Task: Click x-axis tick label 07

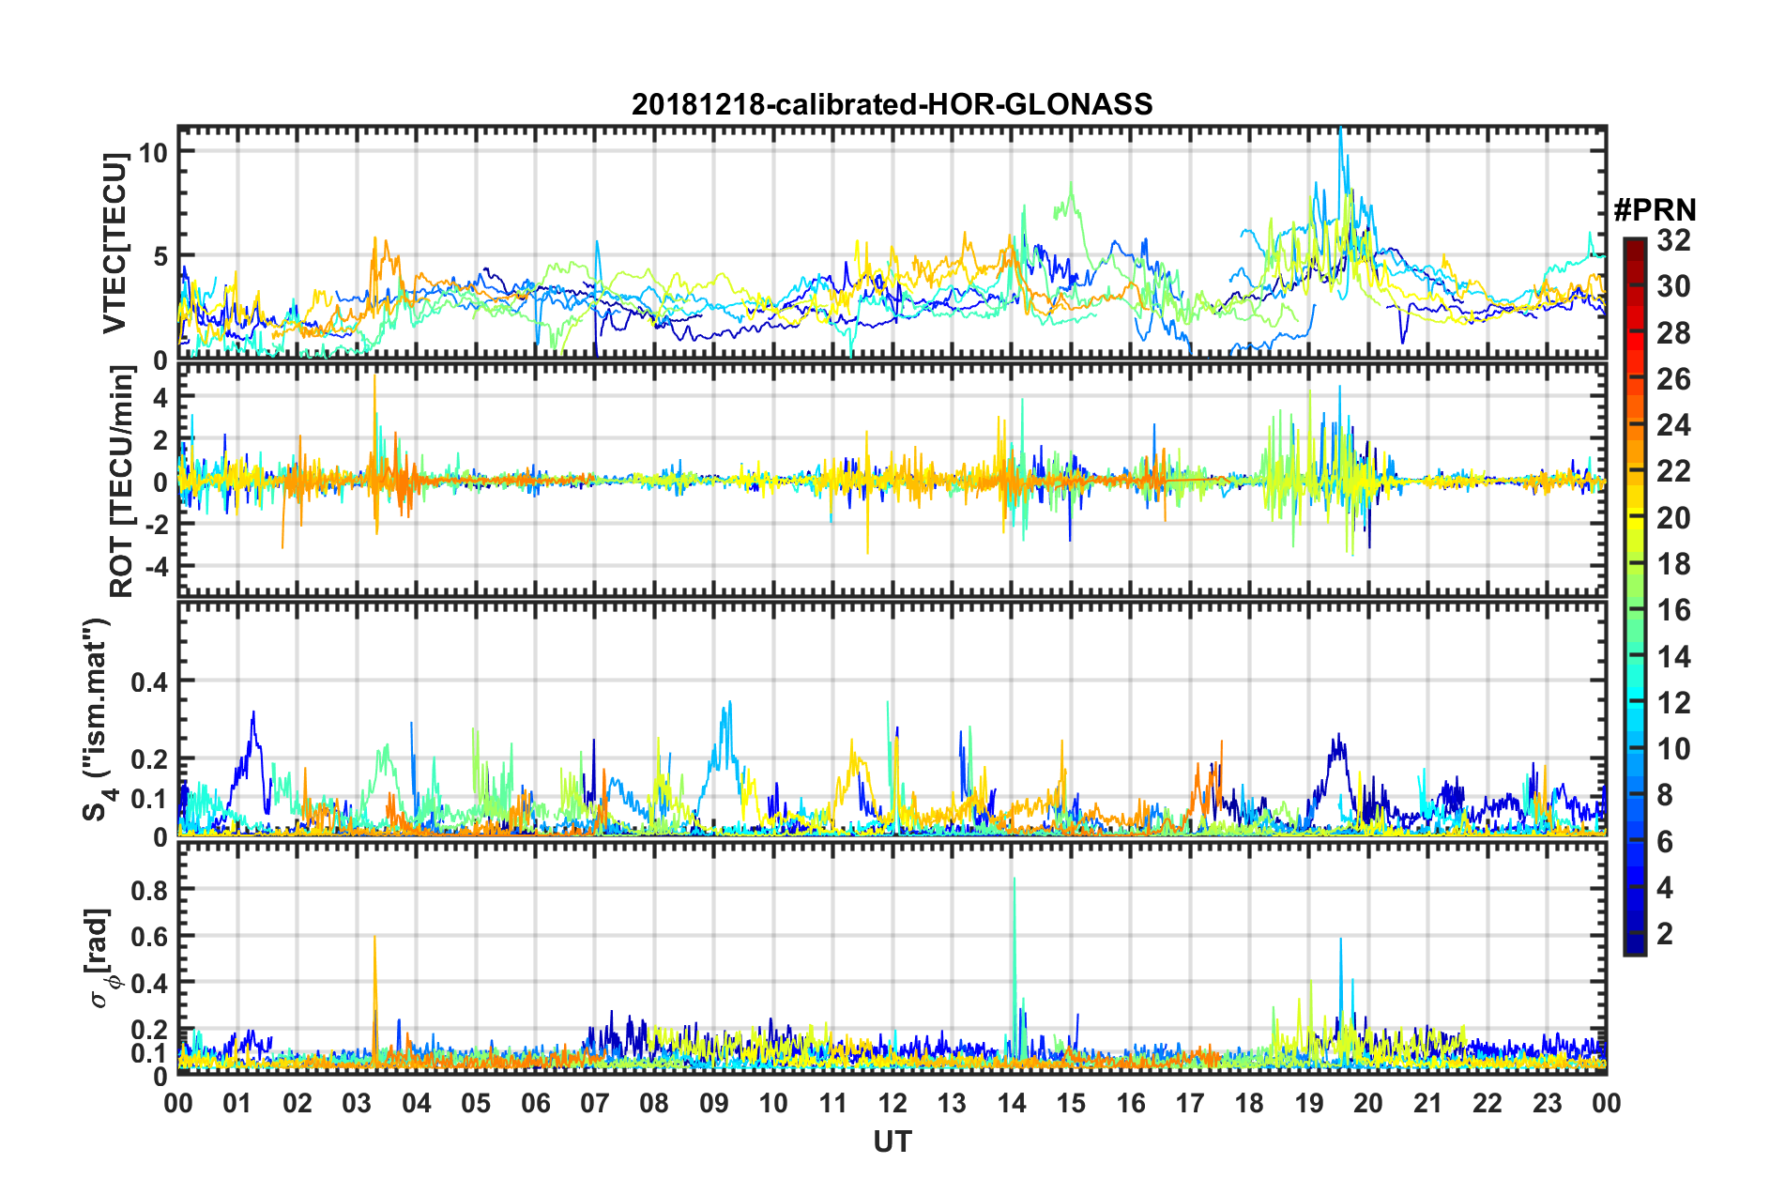Action: (x=595, y=1102)
